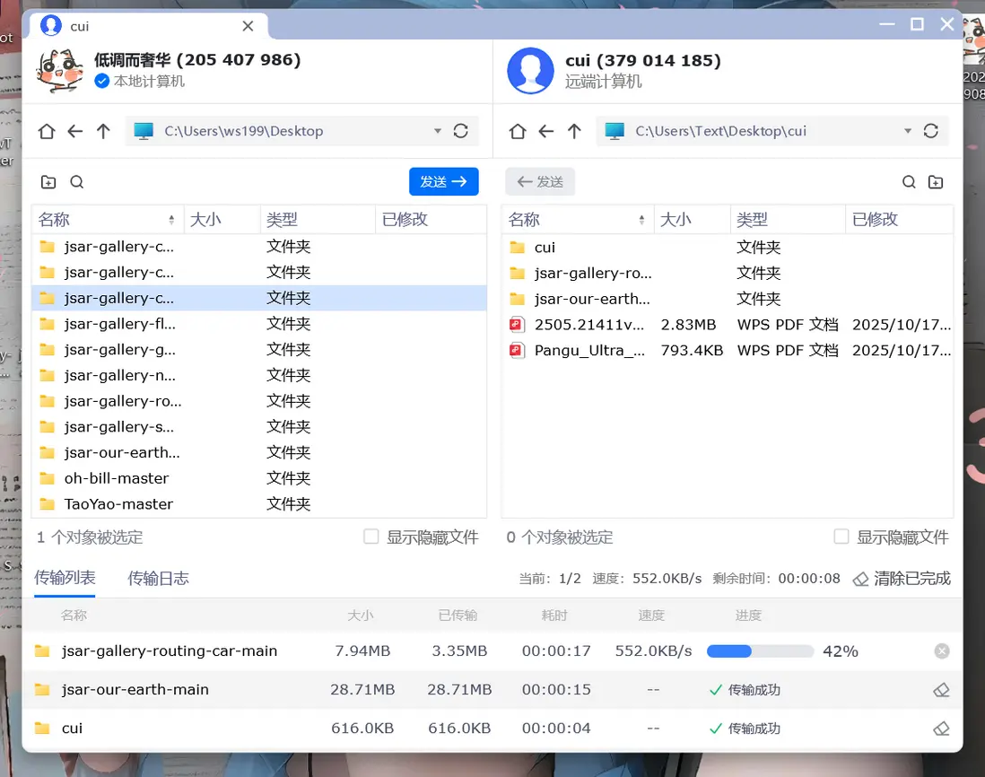This screenshot has height=777, width=985.
Task: Select the cui folder on the remote computer
Action: coord(545,247)
